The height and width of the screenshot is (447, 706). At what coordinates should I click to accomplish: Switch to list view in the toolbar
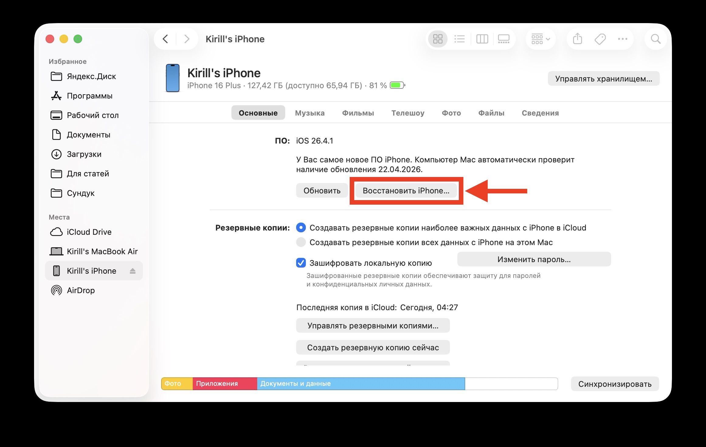click(460, 39)
